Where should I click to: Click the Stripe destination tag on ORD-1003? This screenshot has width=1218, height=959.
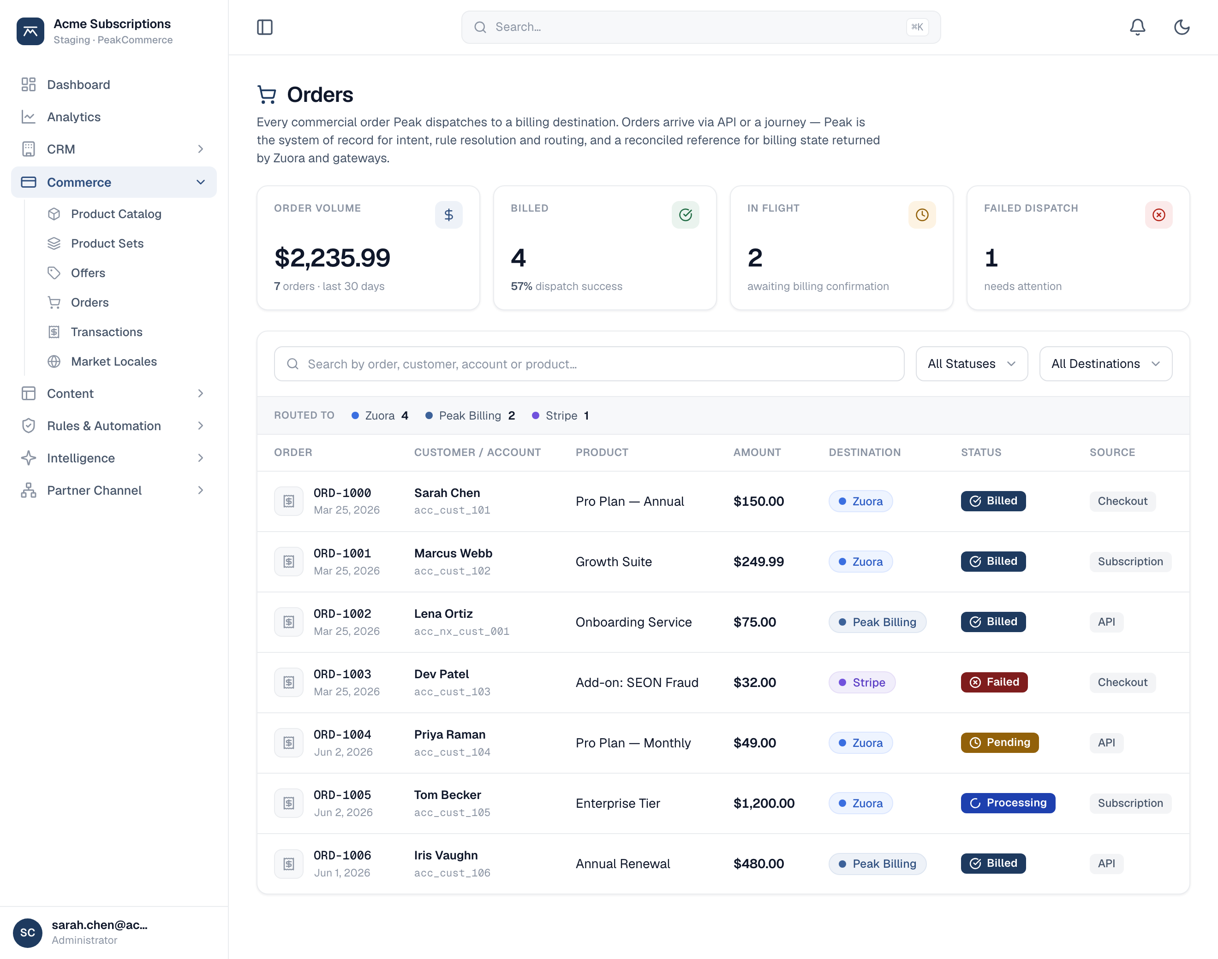click(x=861, y=682)
